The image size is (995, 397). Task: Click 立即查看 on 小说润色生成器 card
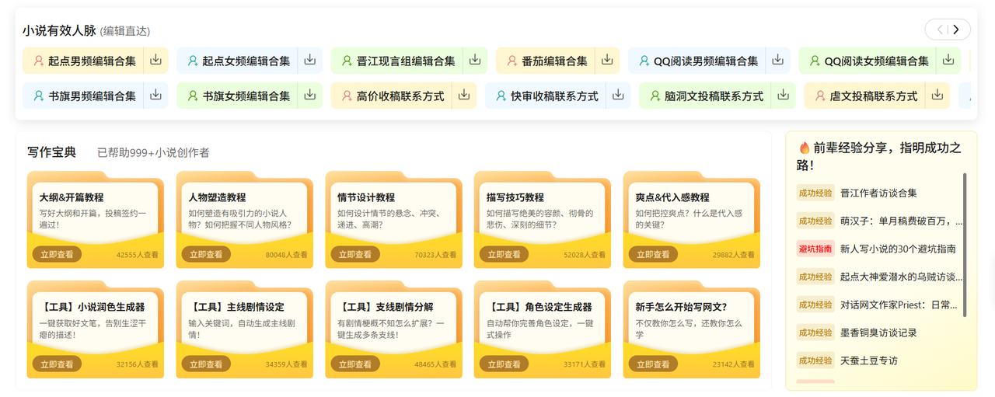(x=57, y=364)
